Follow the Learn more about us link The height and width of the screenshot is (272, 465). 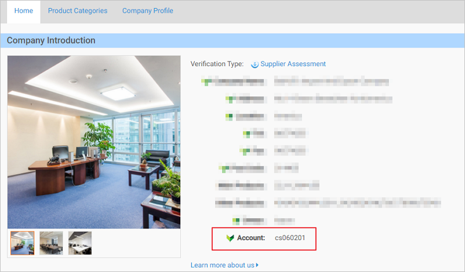point(222,265)
